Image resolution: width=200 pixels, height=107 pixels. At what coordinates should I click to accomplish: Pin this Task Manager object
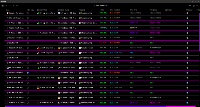tap(190, 5)
